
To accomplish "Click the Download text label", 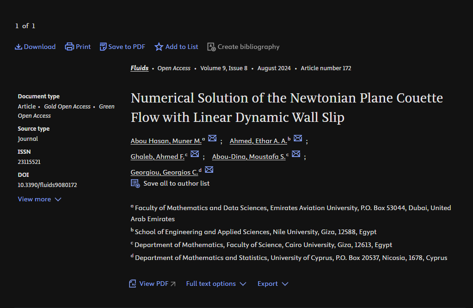I will click(40, 47).
